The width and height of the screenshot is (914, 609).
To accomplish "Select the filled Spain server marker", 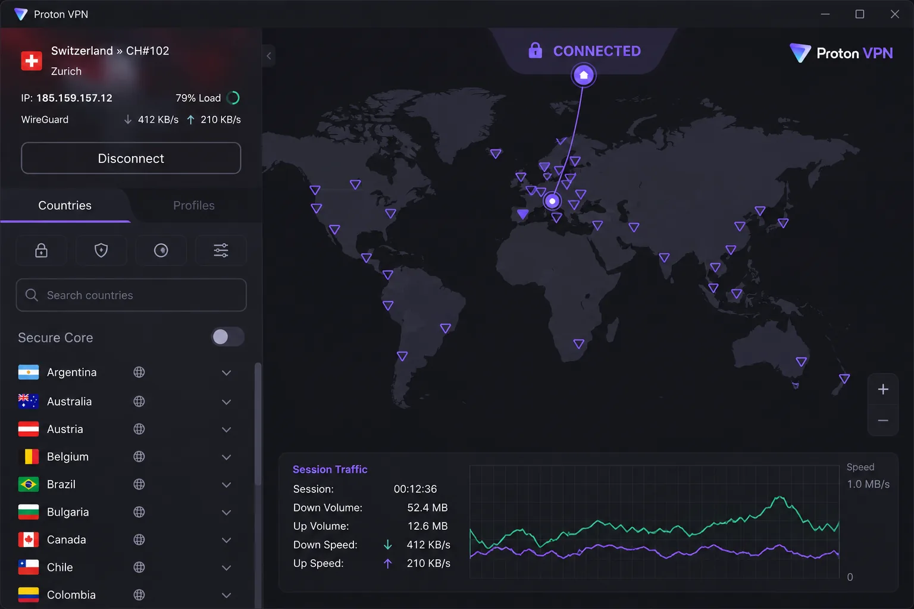I will click(x=522, y=214).
